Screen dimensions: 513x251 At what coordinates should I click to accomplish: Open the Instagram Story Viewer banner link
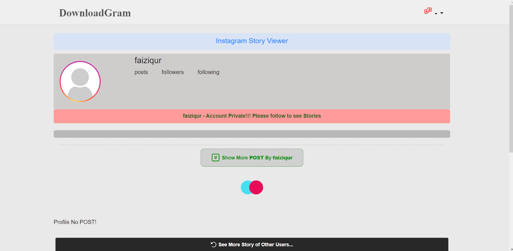[252, 41]
